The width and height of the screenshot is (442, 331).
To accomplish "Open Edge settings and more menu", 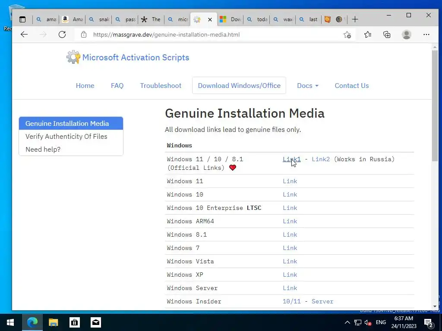I will [426, 34].
